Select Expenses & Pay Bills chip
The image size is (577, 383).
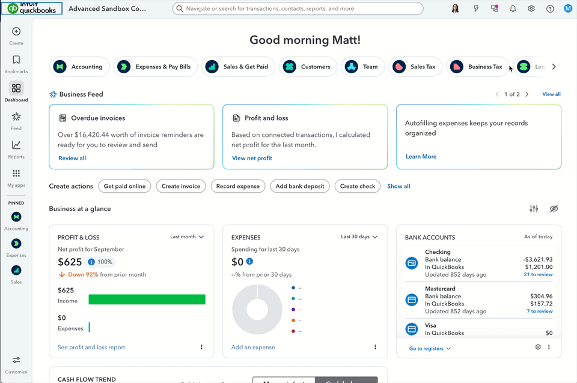pyautogui.click(x=155, y=67)
